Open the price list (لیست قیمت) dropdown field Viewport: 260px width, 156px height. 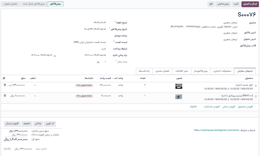click(x=89, y=42)
